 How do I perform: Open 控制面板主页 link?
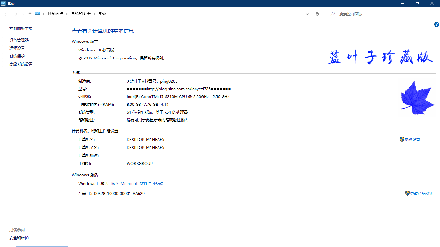point(21,29)
